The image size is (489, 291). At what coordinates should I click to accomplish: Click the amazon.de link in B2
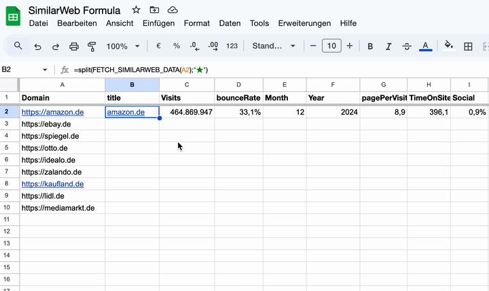[126, 112]
